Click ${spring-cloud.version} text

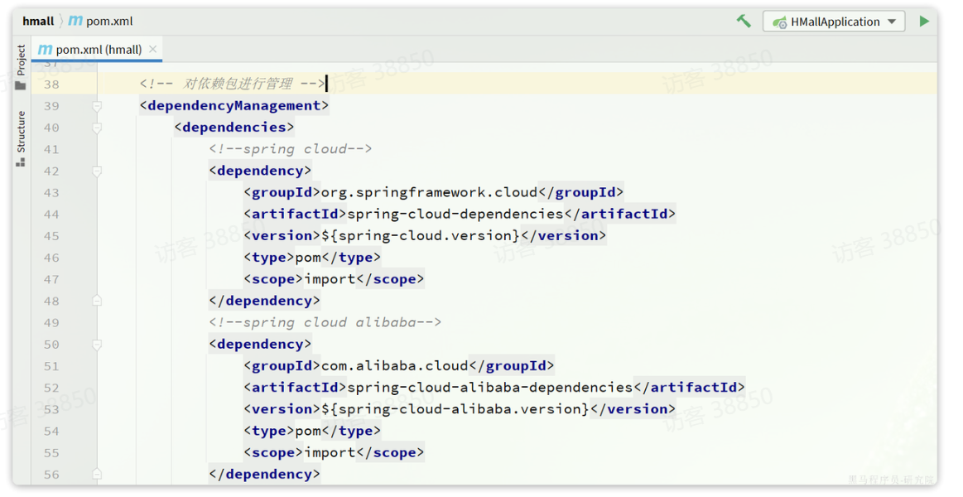point(421,236)
